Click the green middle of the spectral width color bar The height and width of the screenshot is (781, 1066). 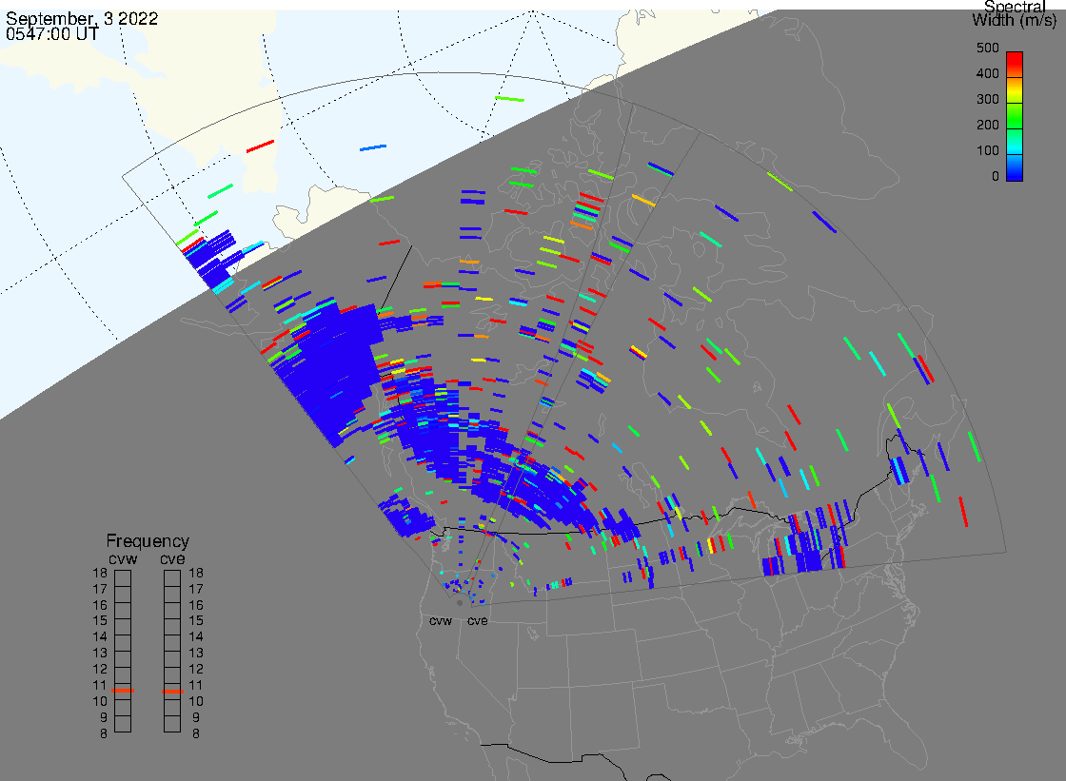1015,115
